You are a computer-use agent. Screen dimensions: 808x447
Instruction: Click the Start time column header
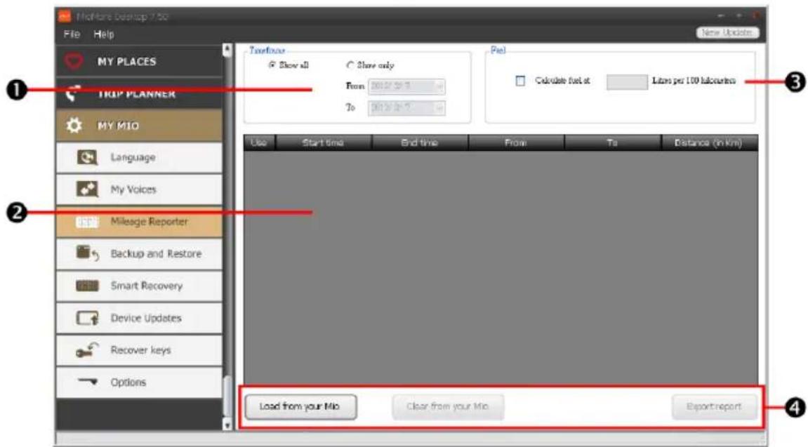pyautogui.click(x=323, y=142)
